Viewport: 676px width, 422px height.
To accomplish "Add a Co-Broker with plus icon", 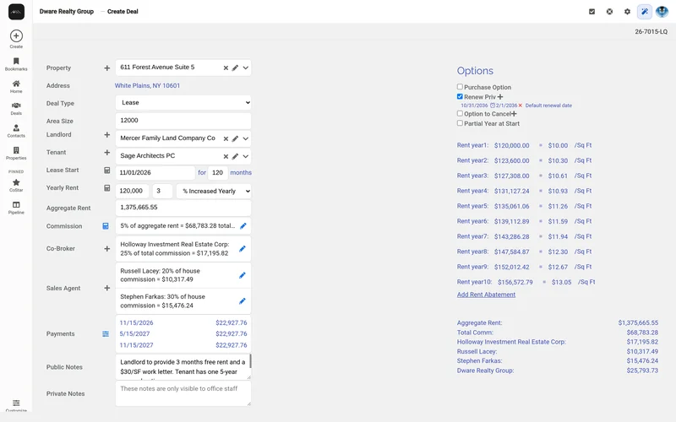I will pyautogui.click(x=107, y=248).
